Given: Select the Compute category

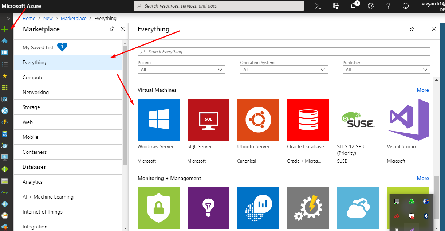Looking at the screenshot, I should click(x=68, y=77).
